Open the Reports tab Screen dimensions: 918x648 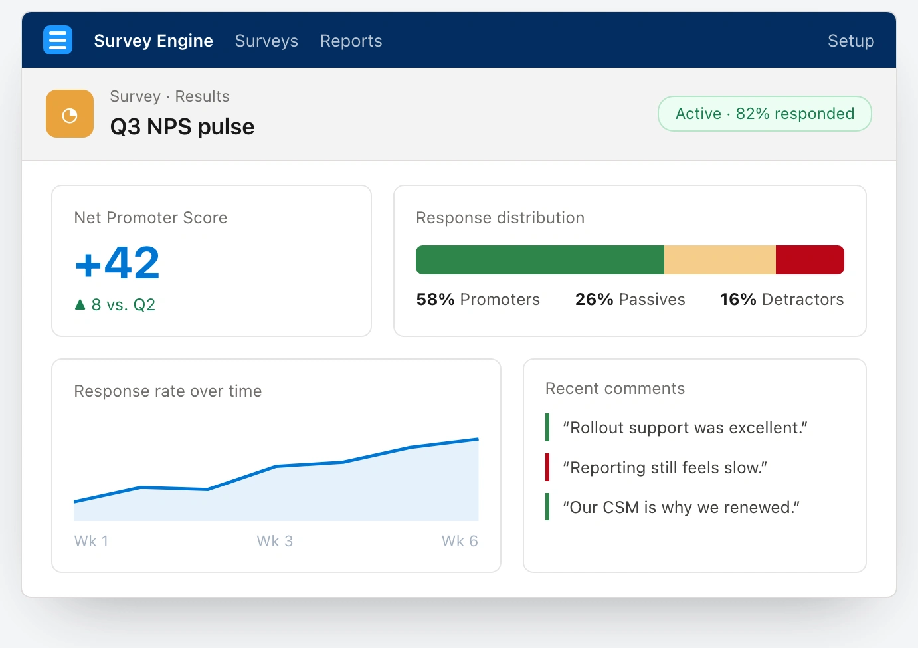click(x=351, y=41)
